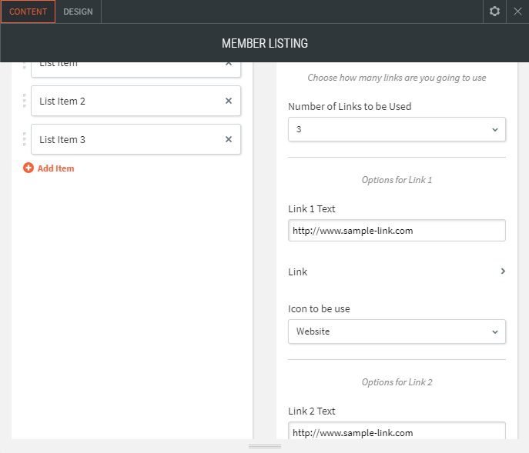
Task: Remove List Item 2 with its X icon
Action: [x=228, y=101]
